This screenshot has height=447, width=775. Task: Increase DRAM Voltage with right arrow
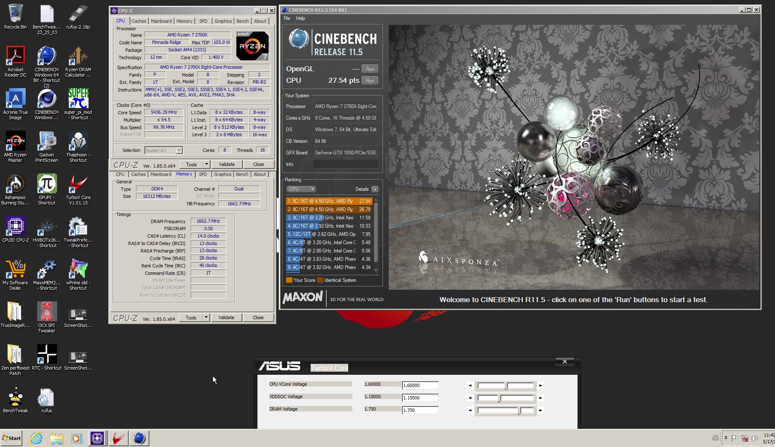pyautogui.click(x=541, y=410)
